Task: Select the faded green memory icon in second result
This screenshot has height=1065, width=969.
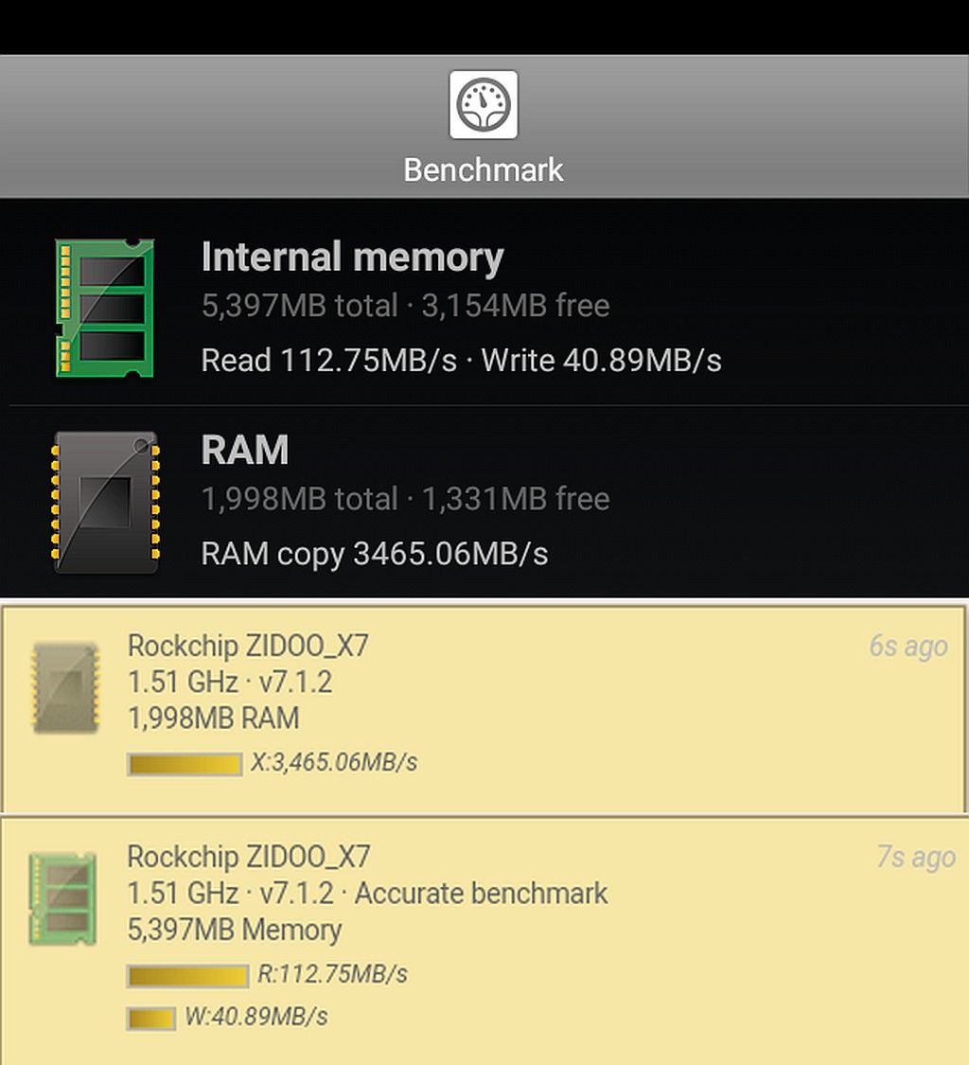Action: (62, 898)
